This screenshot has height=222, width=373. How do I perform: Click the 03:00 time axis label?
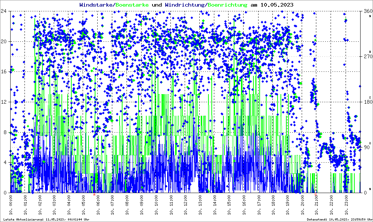(54, 205)
